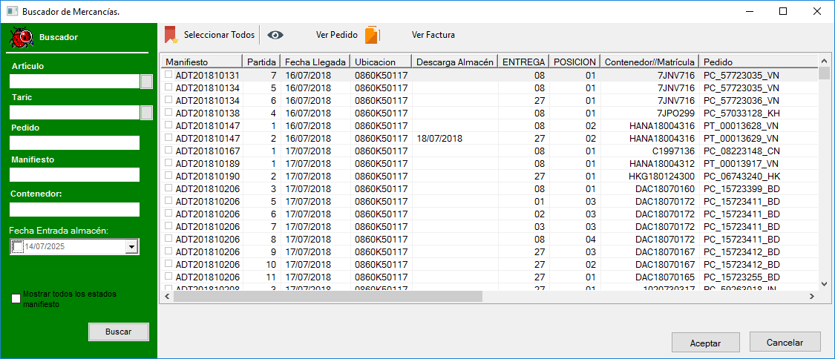Click the Buscar button
The height and width of the screenshot is (359, 835).
[x=118, y=332]
